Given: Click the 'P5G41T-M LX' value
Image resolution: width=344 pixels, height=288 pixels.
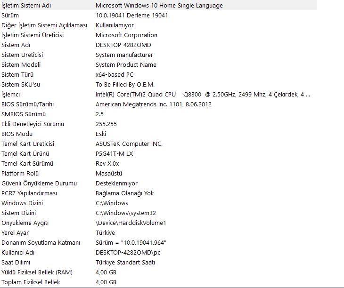Looking at the screenshot, I should (115, 153).
